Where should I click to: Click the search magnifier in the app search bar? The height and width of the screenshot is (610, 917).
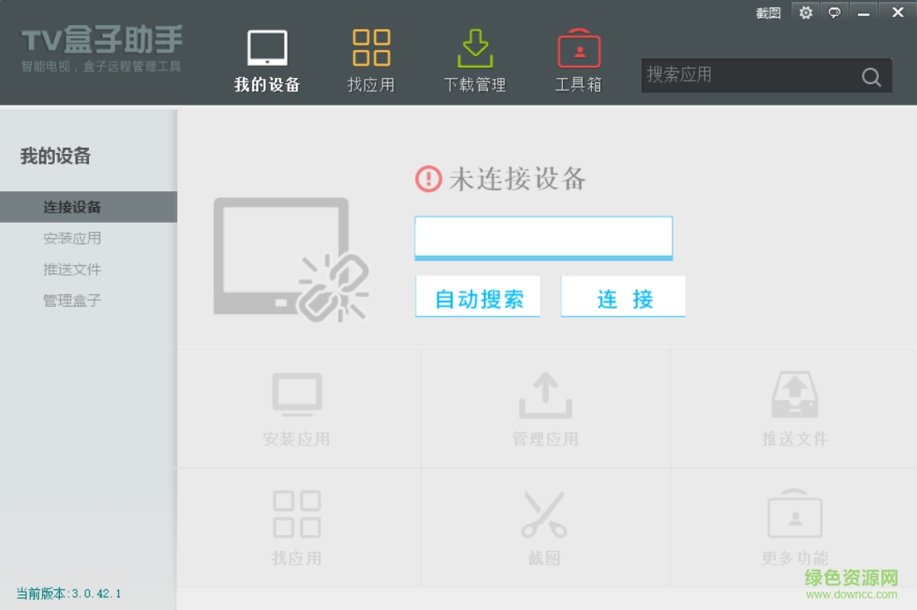pyautogui.click(x=870, y=76)
